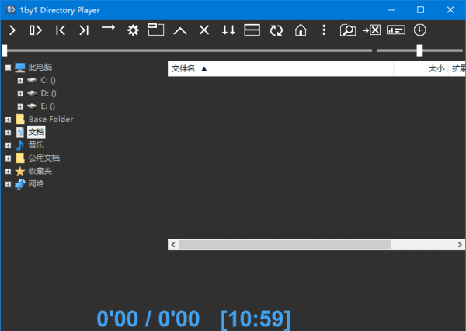The height and width of the screenshot is (331, 466).
Task: Select the 文档 folder
Action: point(37,132)
